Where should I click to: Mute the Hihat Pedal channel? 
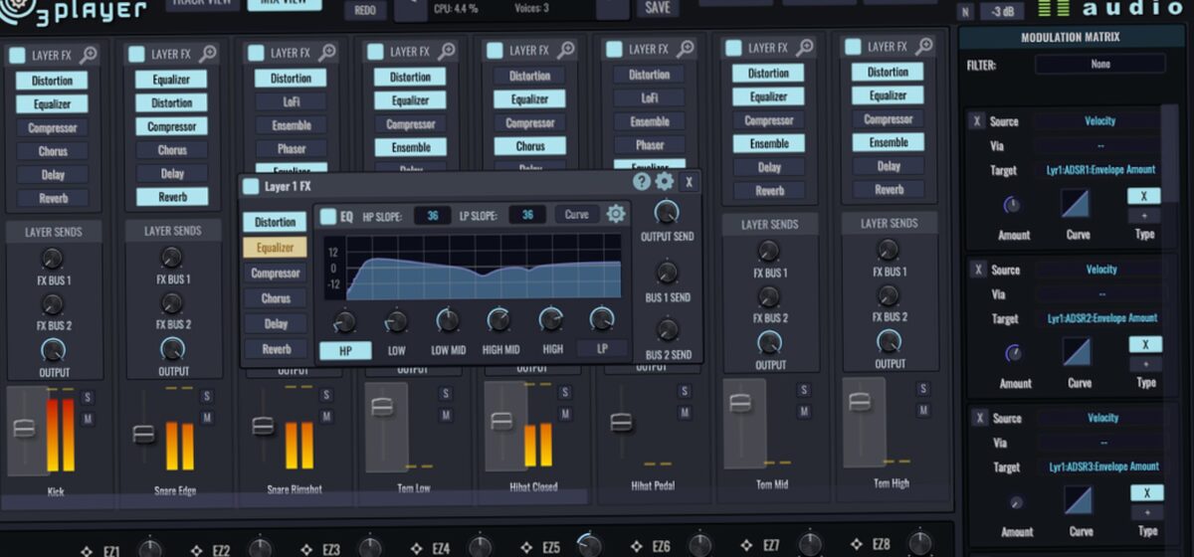pos(684,413)
